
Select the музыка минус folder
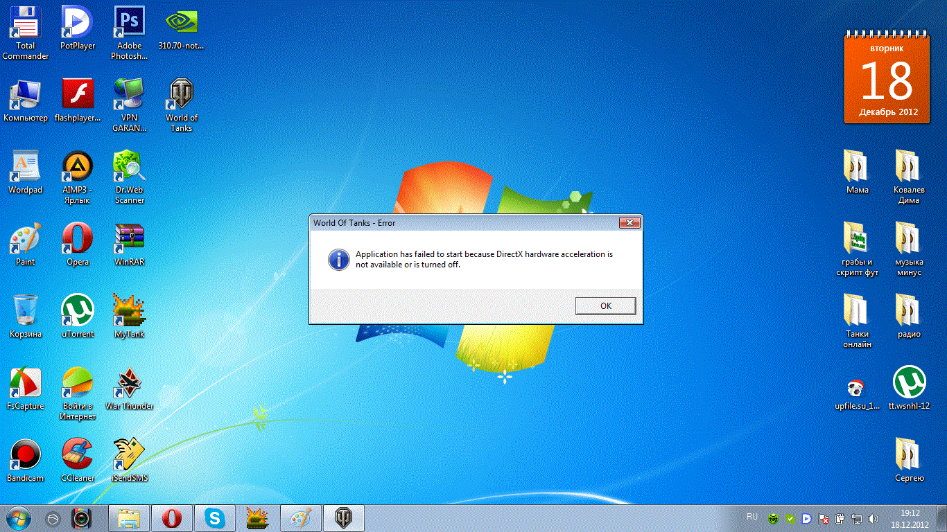click(909, 249)
